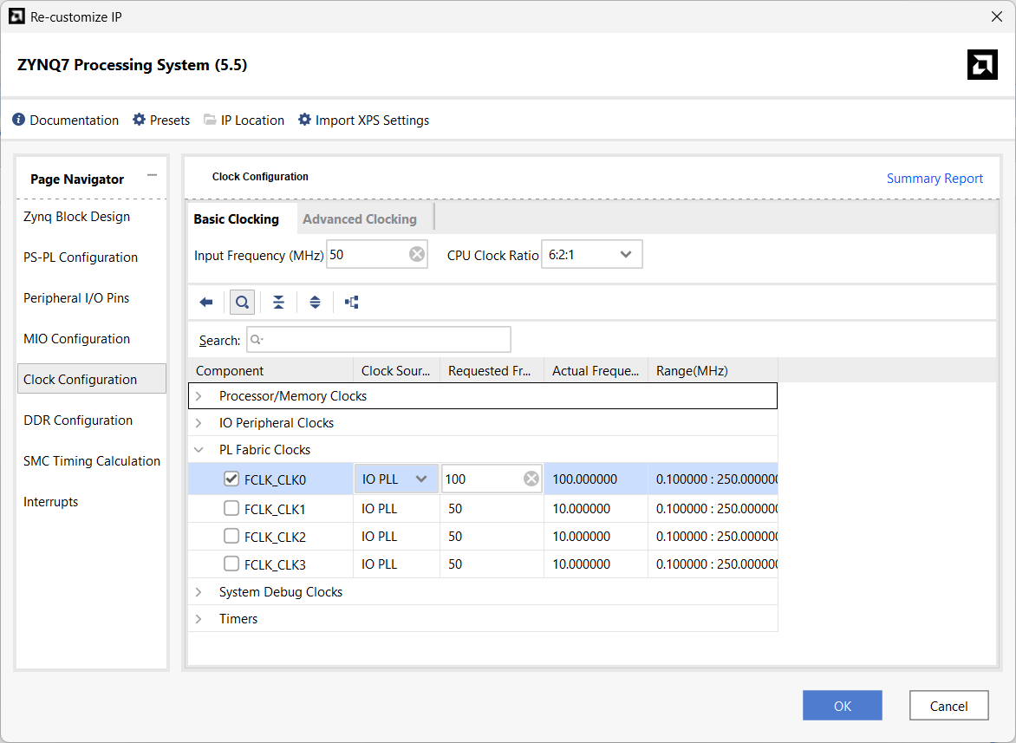Expand the IO Peripheral Clocks node
The width and height of the screenshot is (1016, 743).
point(199,423)
